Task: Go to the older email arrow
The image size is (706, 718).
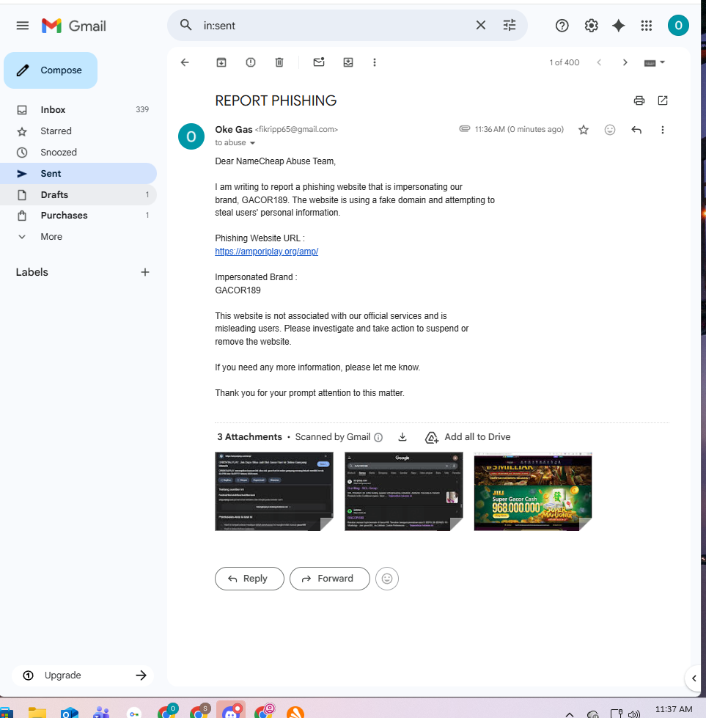Action: [x=625, y=62]
